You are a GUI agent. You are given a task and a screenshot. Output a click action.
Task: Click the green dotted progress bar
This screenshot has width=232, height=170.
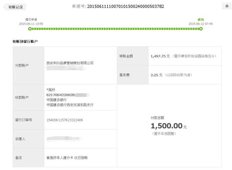(115, 29)
